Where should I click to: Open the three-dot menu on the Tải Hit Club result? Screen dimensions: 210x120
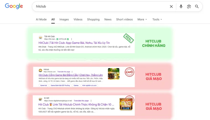(71, 39)
